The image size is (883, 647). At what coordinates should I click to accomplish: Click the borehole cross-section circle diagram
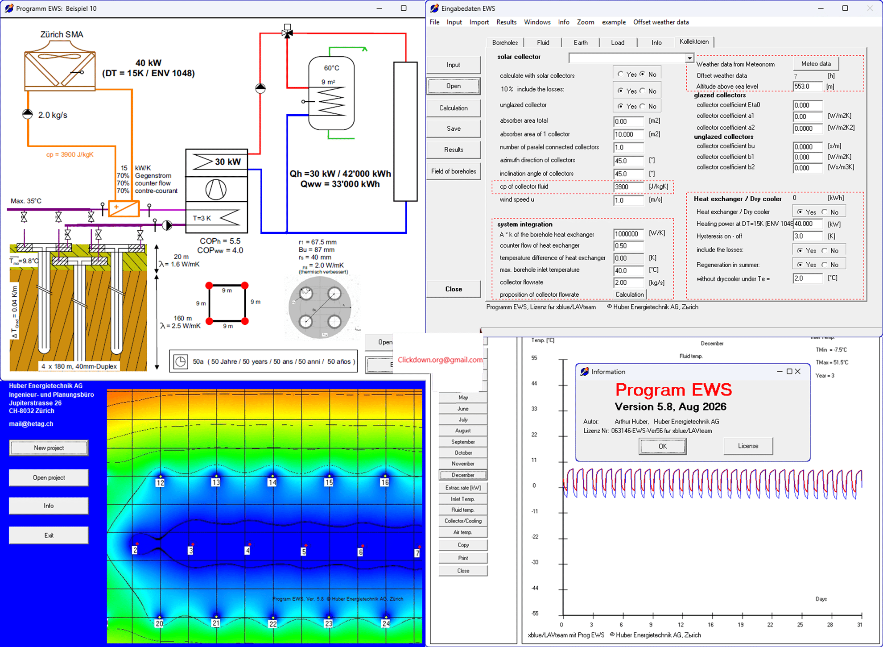pos(320,307)
